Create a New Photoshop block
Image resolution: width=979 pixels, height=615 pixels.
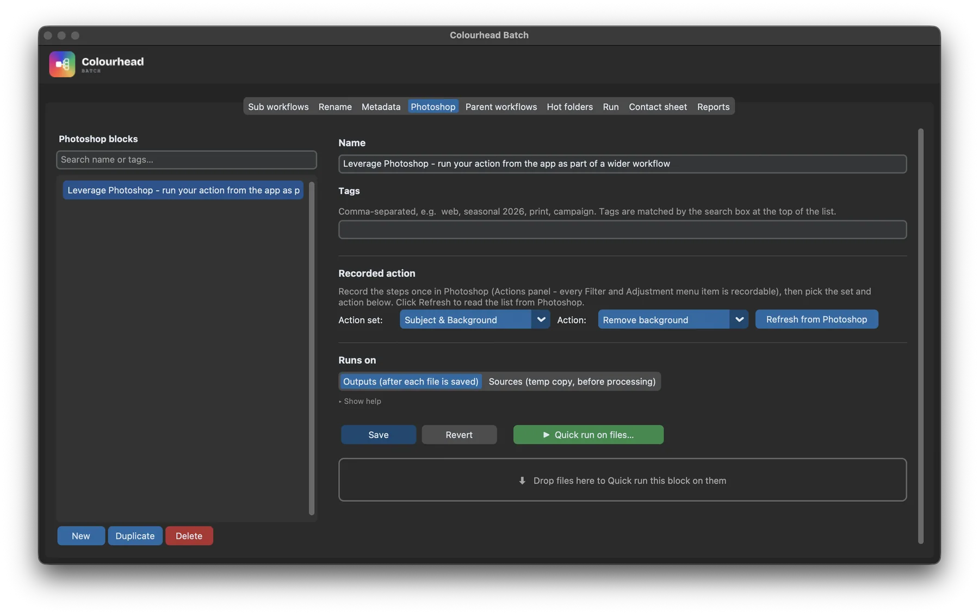tap(81, 536)
